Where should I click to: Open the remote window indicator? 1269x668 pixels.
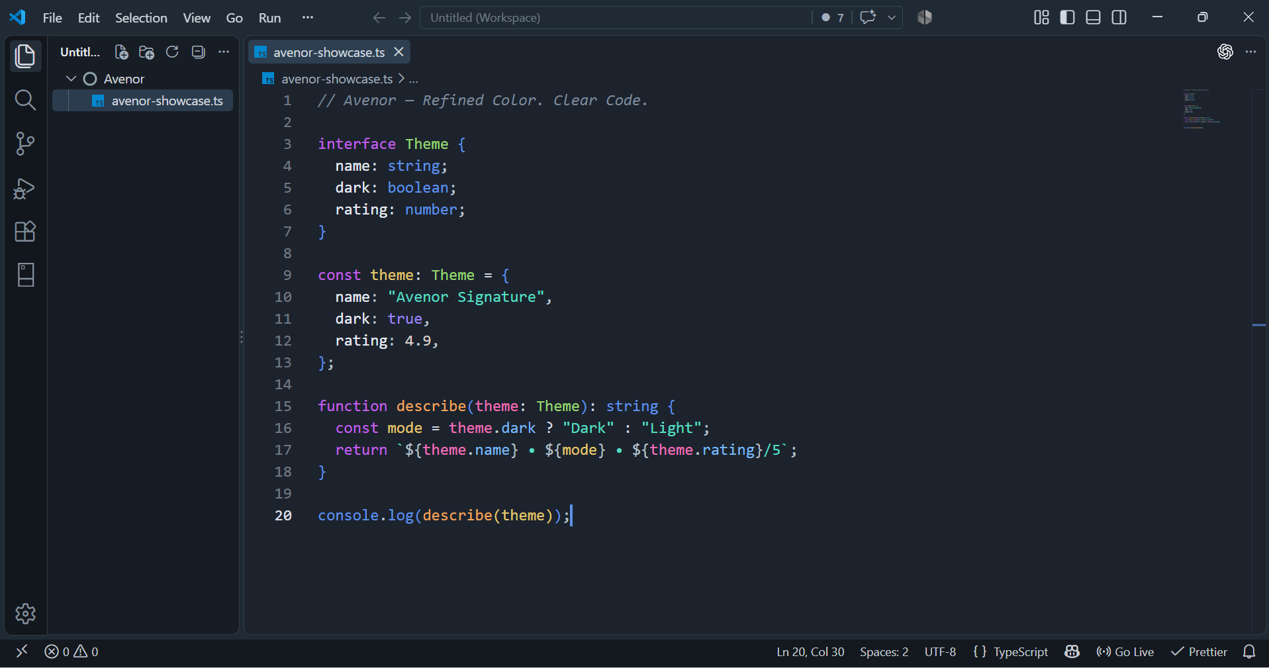click(22, 651)
